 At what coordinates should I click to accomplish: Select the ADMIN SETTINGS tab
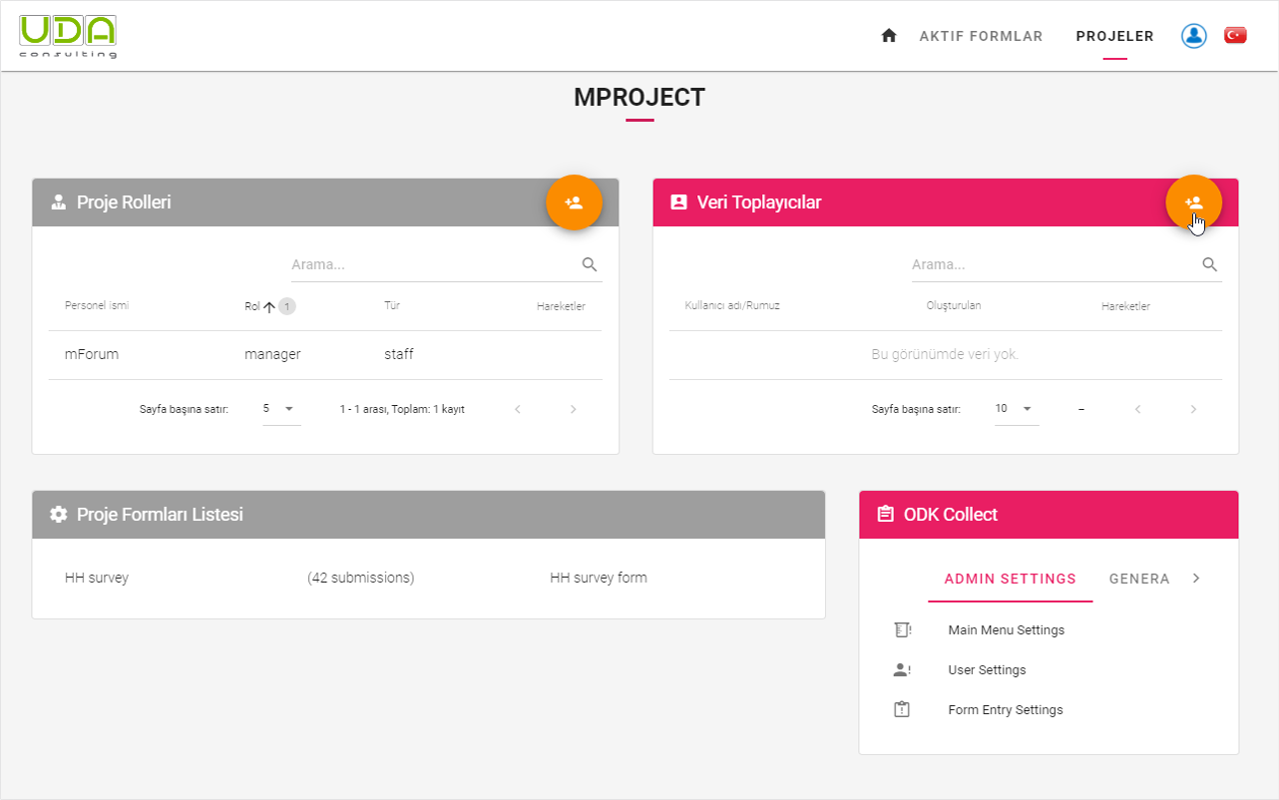tap(1011, 579)
